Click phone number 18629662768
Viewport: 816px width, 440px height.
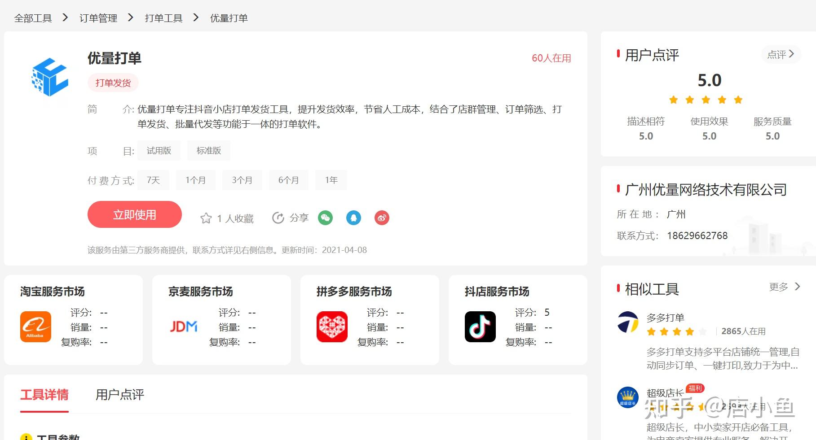click(697, 236)
